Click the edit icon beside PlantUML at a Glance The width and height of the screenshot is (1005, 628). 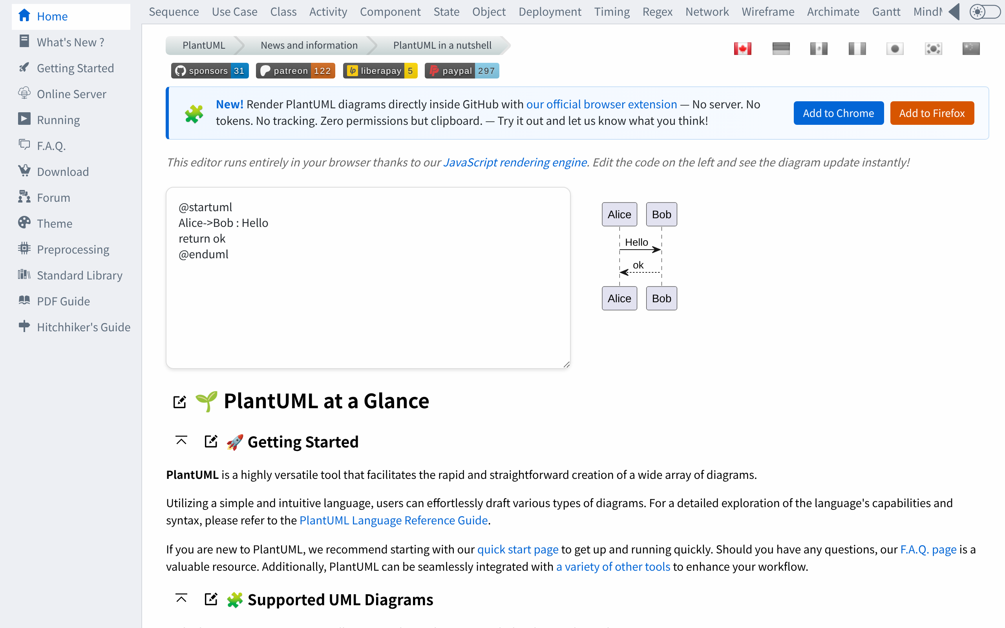(179, 402)
